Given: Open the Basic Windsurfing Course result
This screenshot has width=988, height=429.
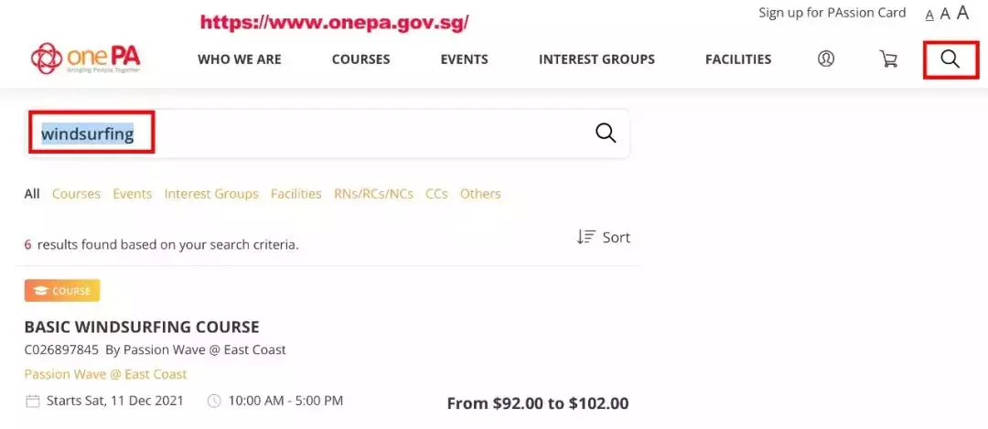Looking at the screenshot, I should click(142, 327).
